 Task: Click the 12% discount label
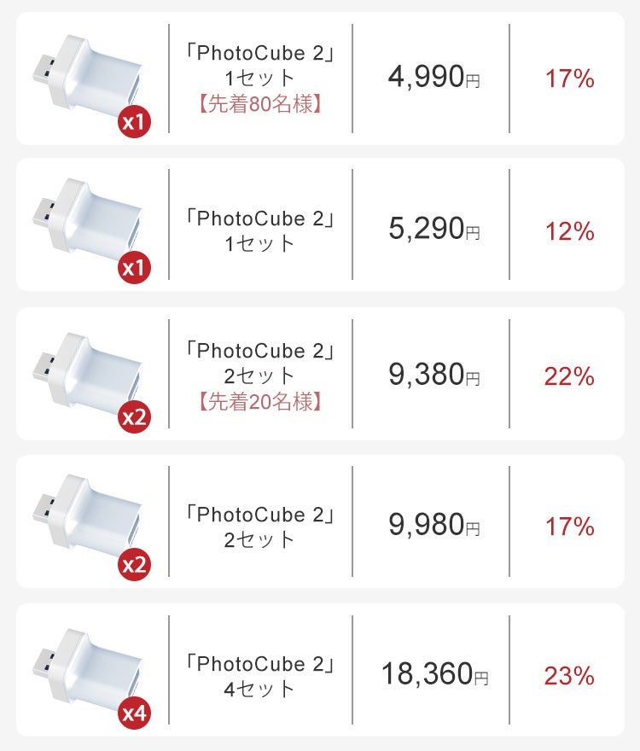click(569, 230)
